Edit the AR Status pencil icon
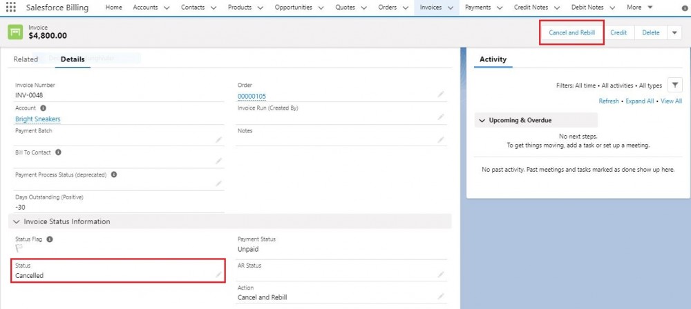 tap(441, 275)
